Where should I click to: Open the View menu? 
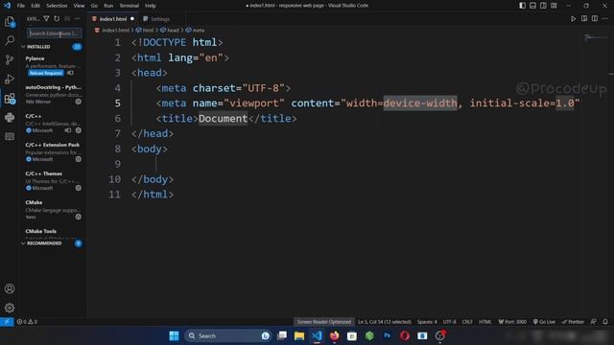click(79, 6)
